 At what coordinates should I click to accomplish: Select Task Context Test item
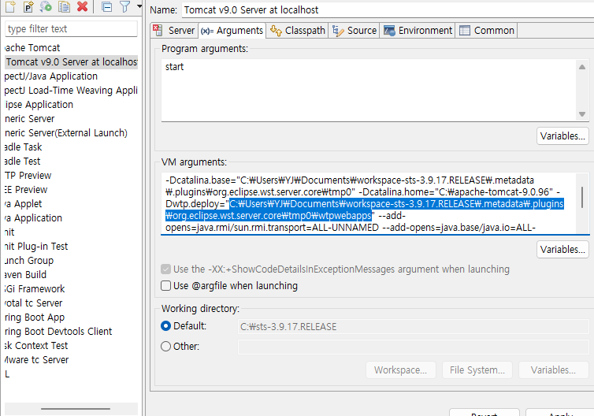point(36,346)
